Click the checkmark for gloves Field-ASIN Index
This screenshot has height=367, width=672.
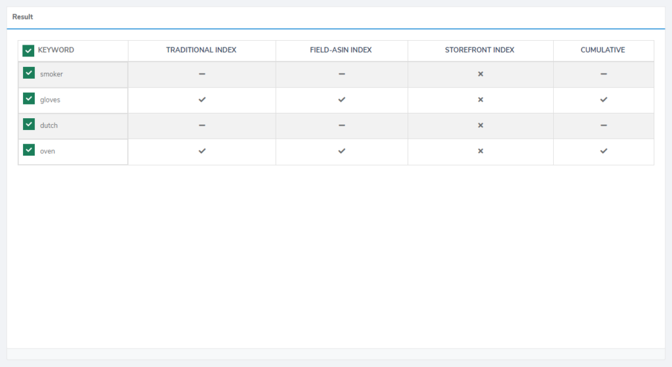(342, 100)
